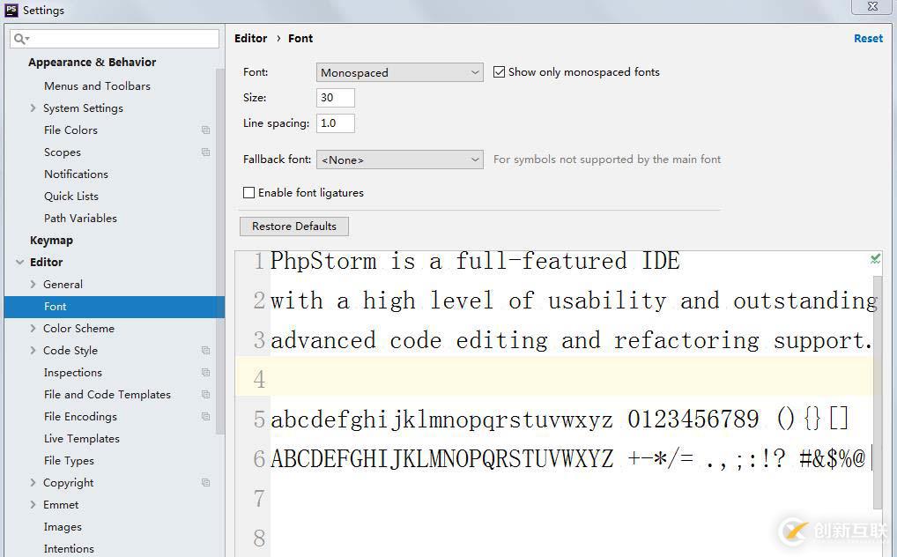Click preview line 1 'PhpStorm is a full-featured IDE'

(x=475, y=261)
